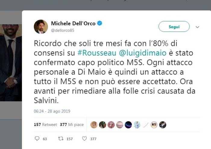The image size is (211, 149).
Task: Open the Michele Dell'Orco name link
Action: click(x=73, y=24)
